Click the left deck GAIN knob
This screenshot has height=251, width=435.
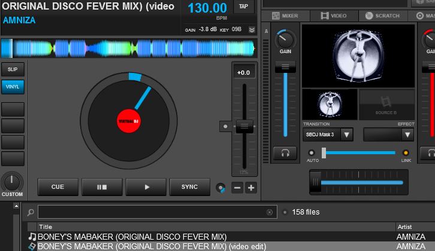[285, 40]
